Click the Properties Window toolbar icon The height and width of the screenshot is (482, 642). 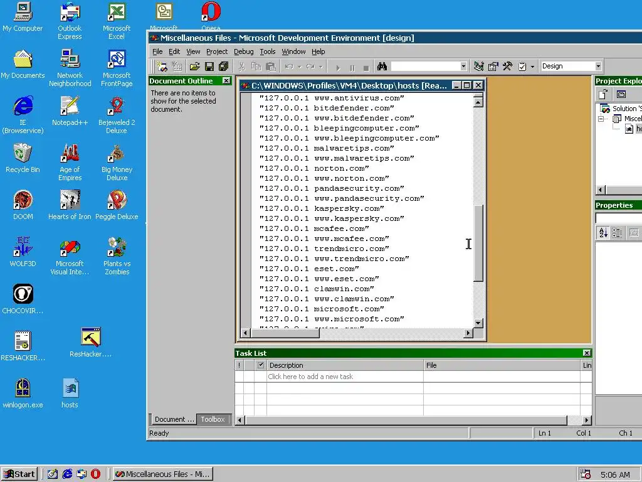pos(493,67)
